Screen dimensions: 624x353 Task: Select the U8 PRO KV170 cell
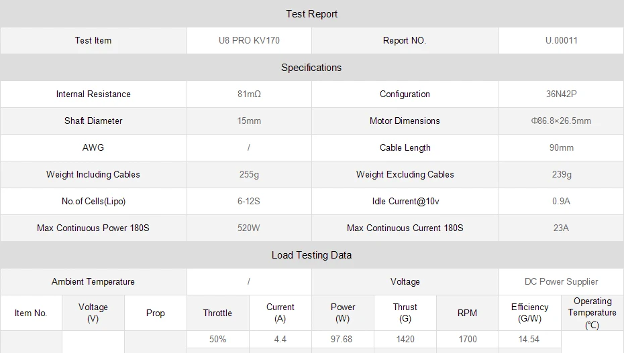pos(249,40)
